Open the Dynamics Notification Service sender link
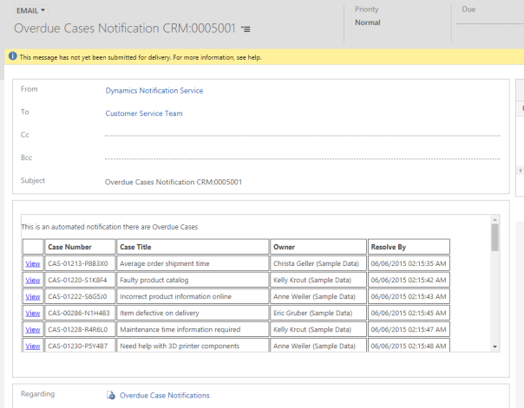This screenshot has height=408, width=524. point(154,91)
